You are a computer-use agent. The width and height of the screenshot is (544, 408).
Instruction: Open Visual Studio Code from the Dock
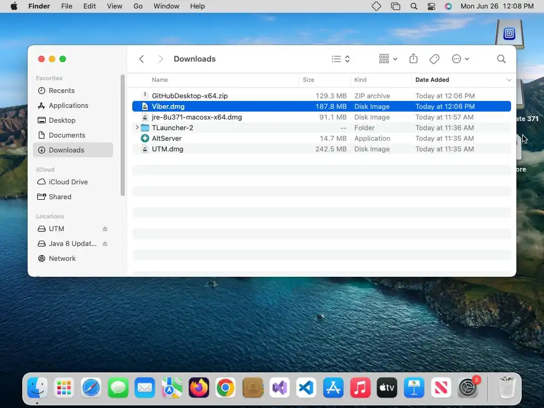point(307,387)
